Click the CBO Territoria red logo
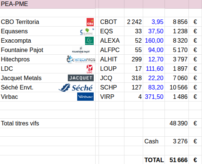The height and width of the screenshot is (164, 202). point(90,22)
